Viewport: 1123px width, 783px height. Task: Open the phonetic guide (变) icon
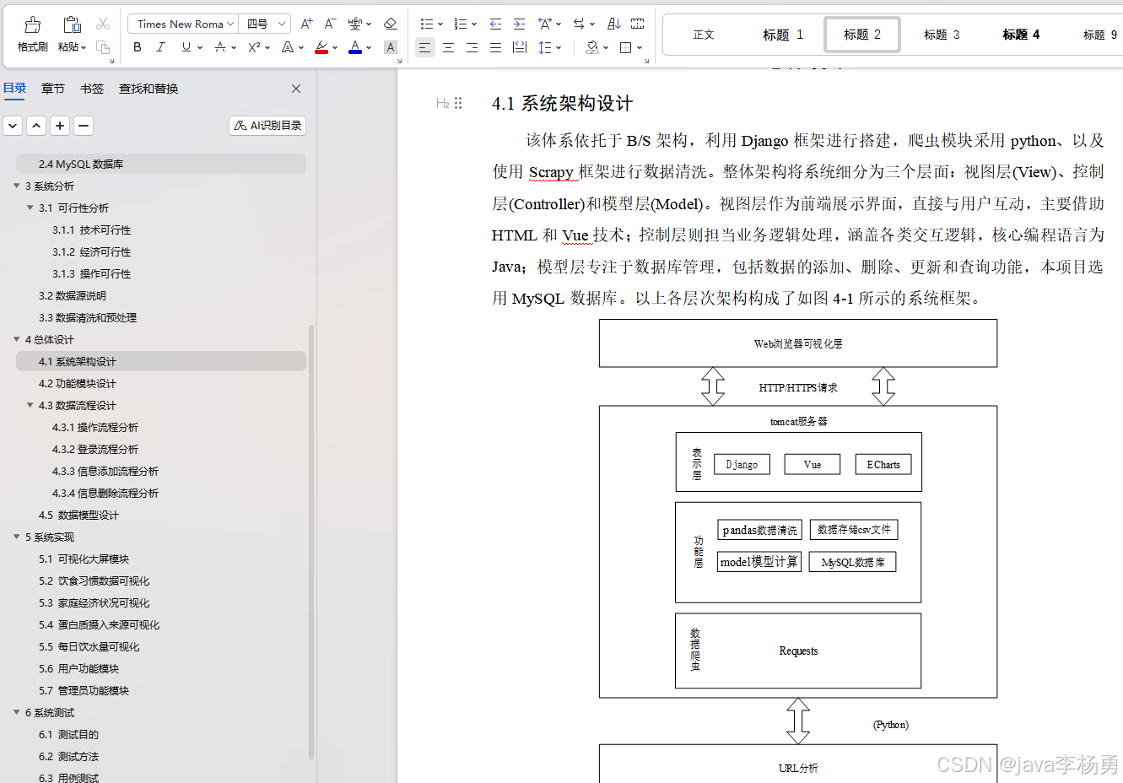[x=355, y=24]
